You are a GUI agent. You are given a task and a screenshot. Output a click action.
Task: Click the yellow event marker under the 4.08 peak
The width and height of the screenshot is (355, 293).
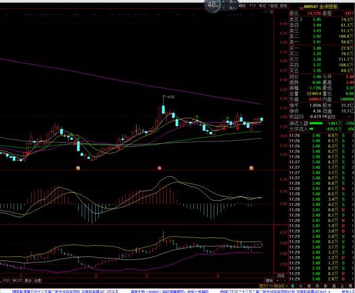(159, 168)
